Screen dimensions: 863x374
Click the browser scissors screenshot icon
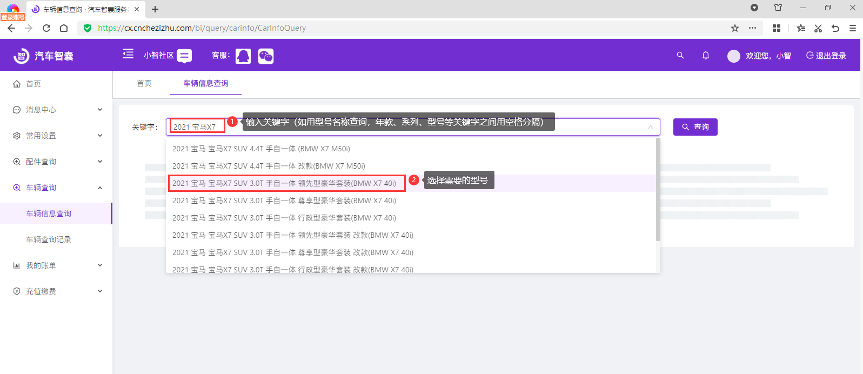click(818, 28)
